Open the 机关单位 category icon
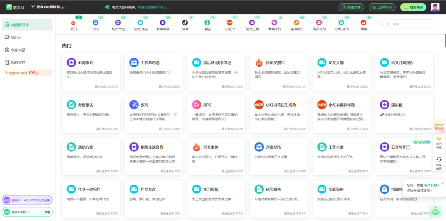The image size is (446, 221). (118, 22)
